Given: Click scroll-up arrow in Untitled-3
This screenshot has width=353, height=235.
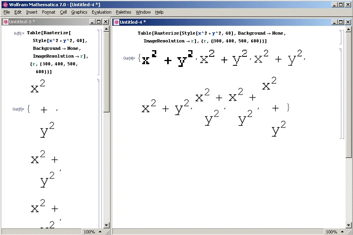Looking at the screenshot, I should click(x=107, y=29).
